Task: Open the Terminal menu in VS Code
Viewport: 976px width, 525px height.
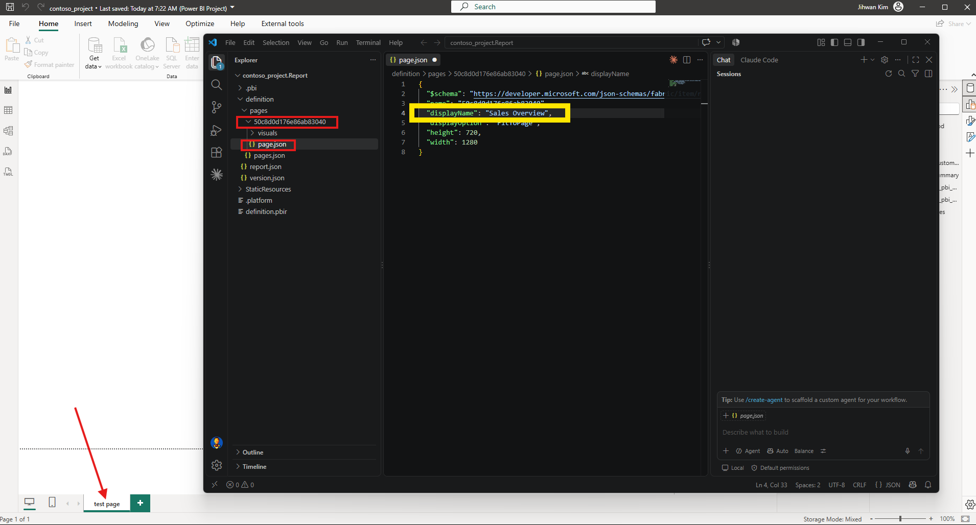Action: tap(368, 43)
